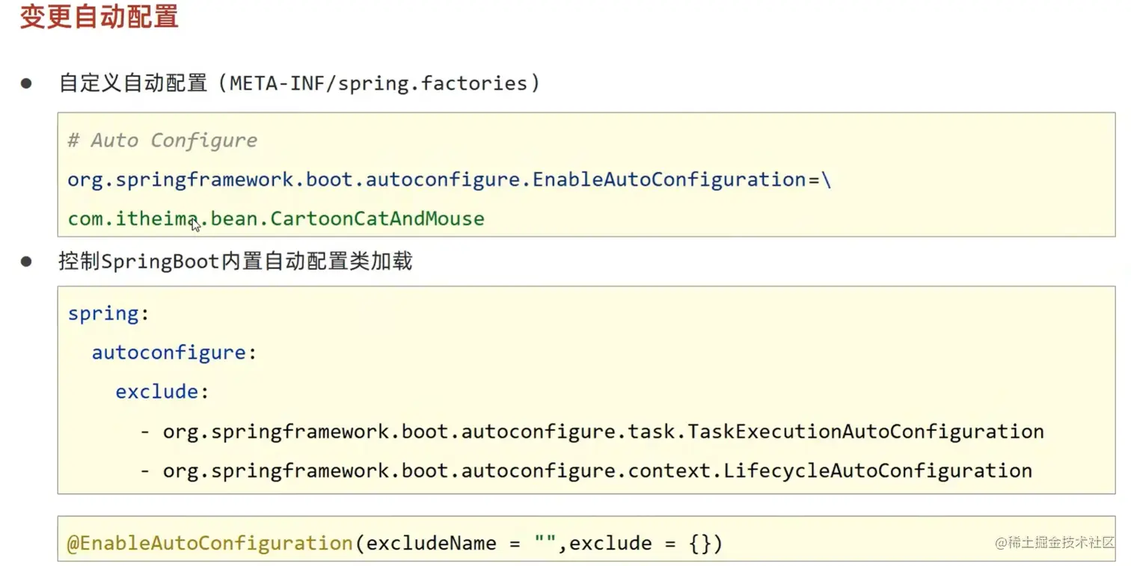Screen dimensions: 1131x566
Task: Select the LifecycleAutoConfiguration exclude entry
Action: coord(586,470)
